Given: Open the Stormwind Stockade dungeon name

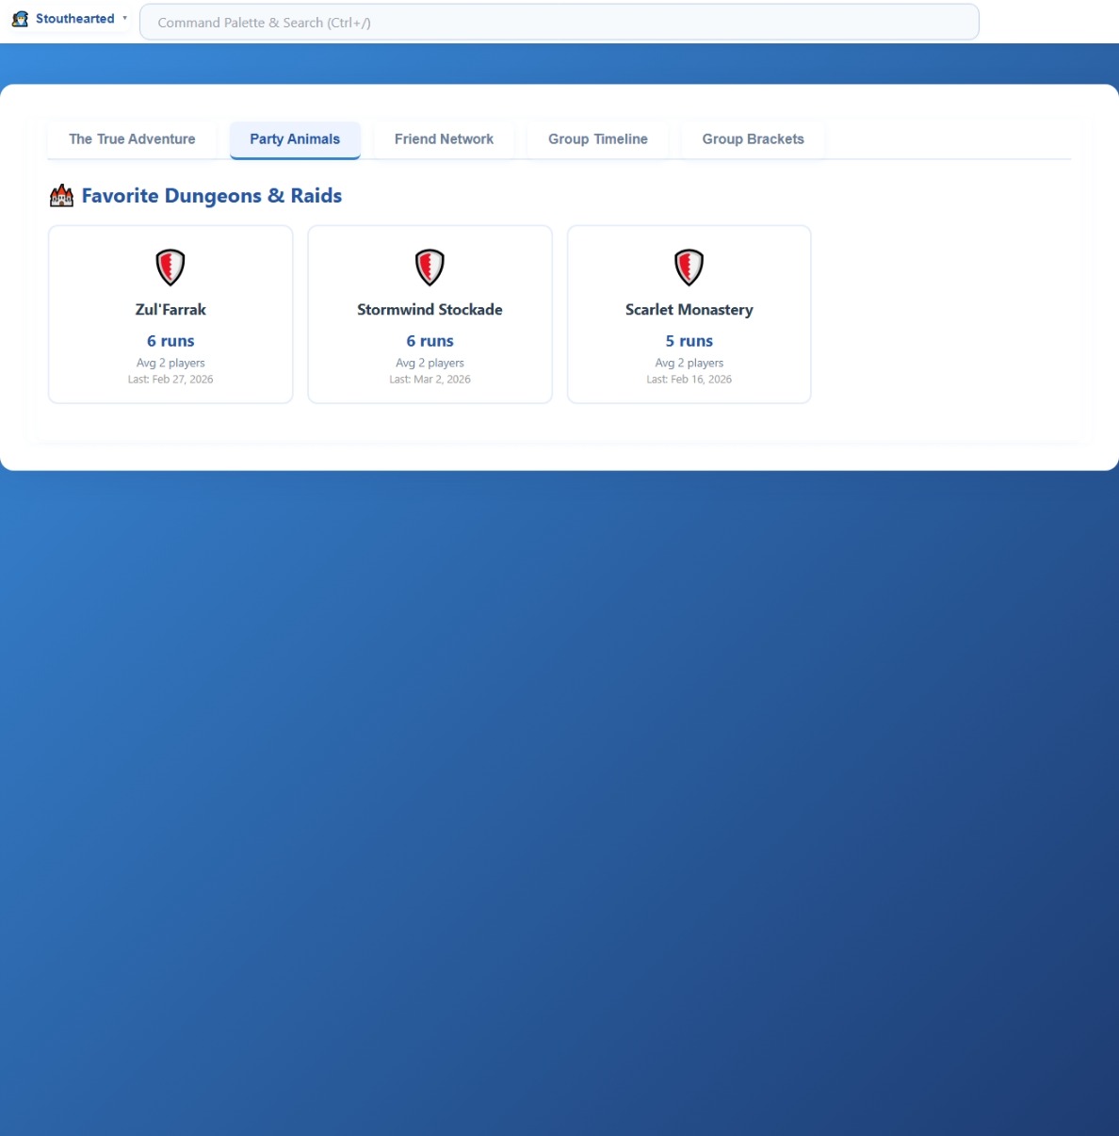Looking at the screenshot, I should (430, 310).
